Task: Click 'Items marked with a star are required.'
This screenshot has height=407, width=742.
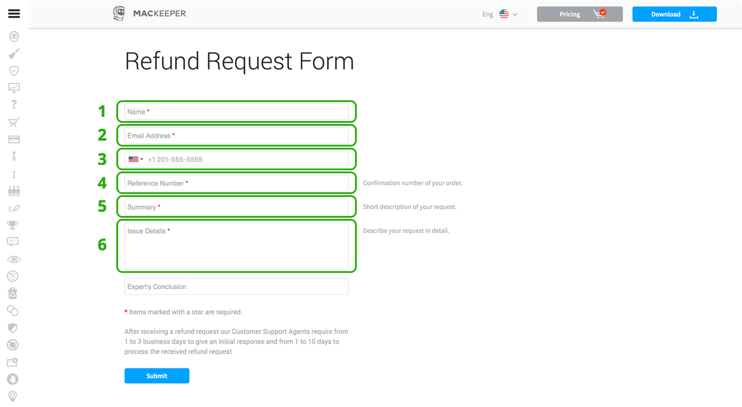Action: 186,311
